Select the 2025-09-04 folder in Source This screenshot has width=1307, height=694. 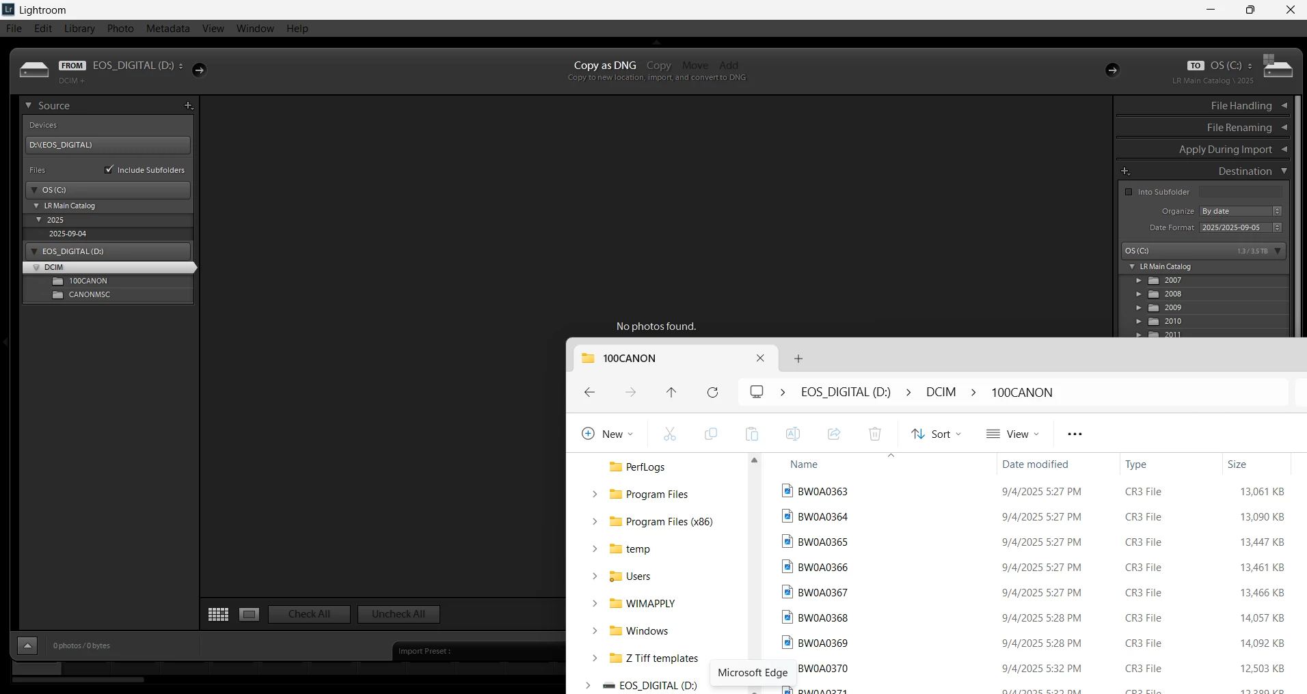click(68, 234)
